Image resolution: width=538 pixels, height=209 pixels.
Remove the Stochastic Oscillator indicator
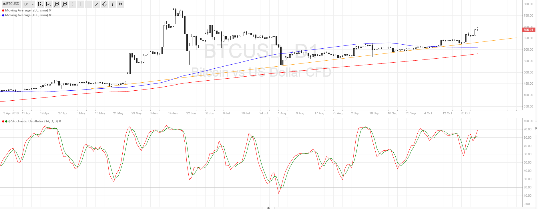click(60, 121)
